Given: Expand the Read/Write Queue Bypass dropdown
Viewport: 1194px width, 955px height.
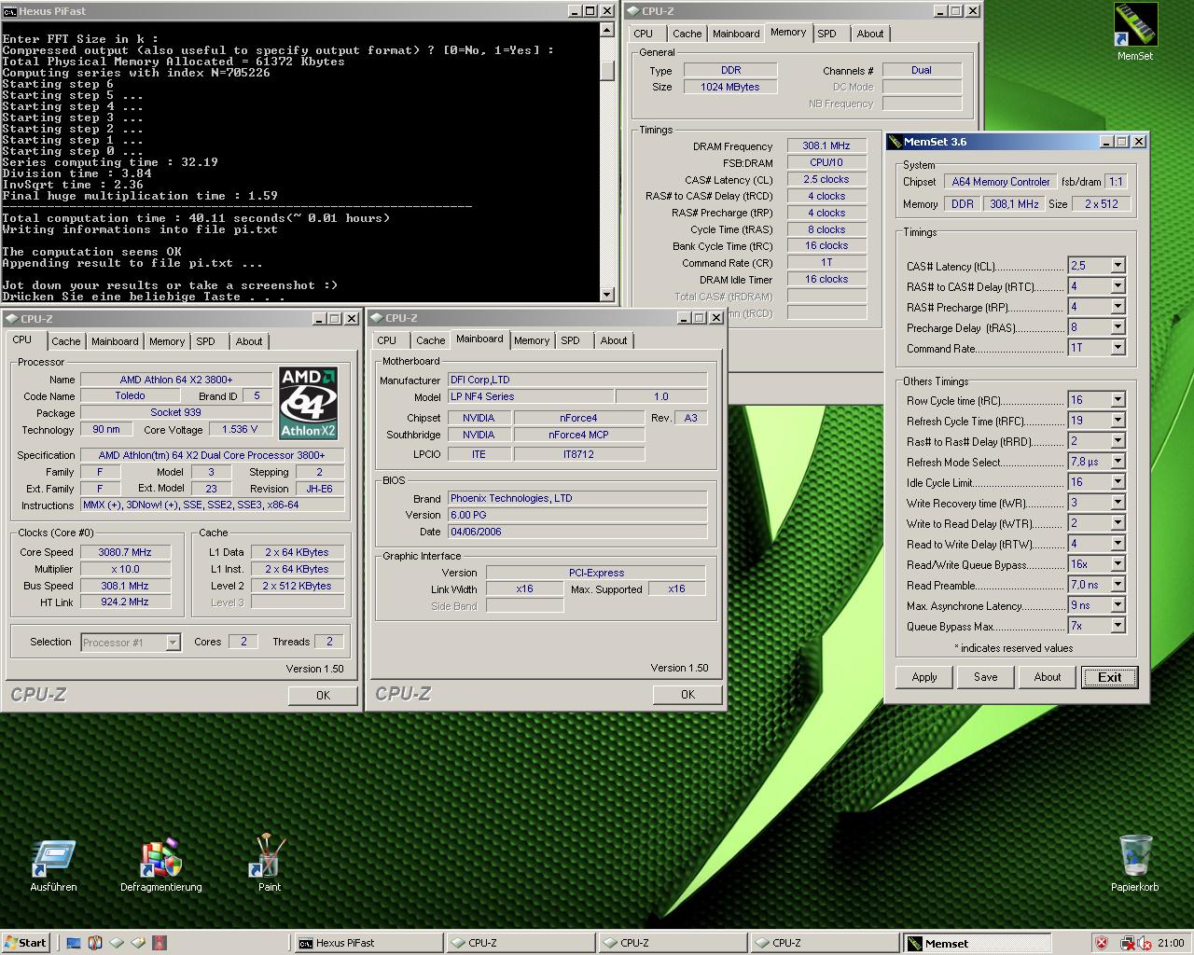Looking at the screenshot, I should [x=1118, y=564].
